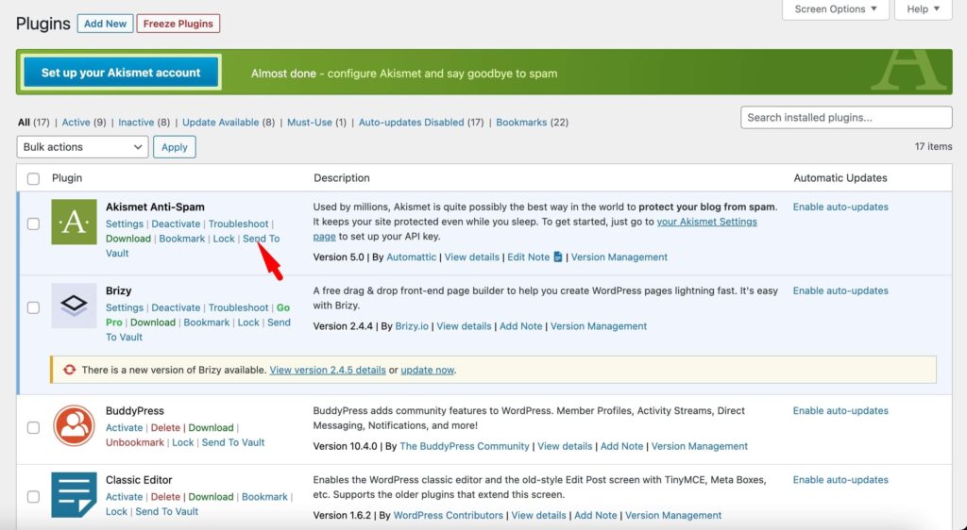The height and width of the screenshot is (530, 967).
Task: Lock the Akismet Anti-Spam plugin
Action: 224,239
